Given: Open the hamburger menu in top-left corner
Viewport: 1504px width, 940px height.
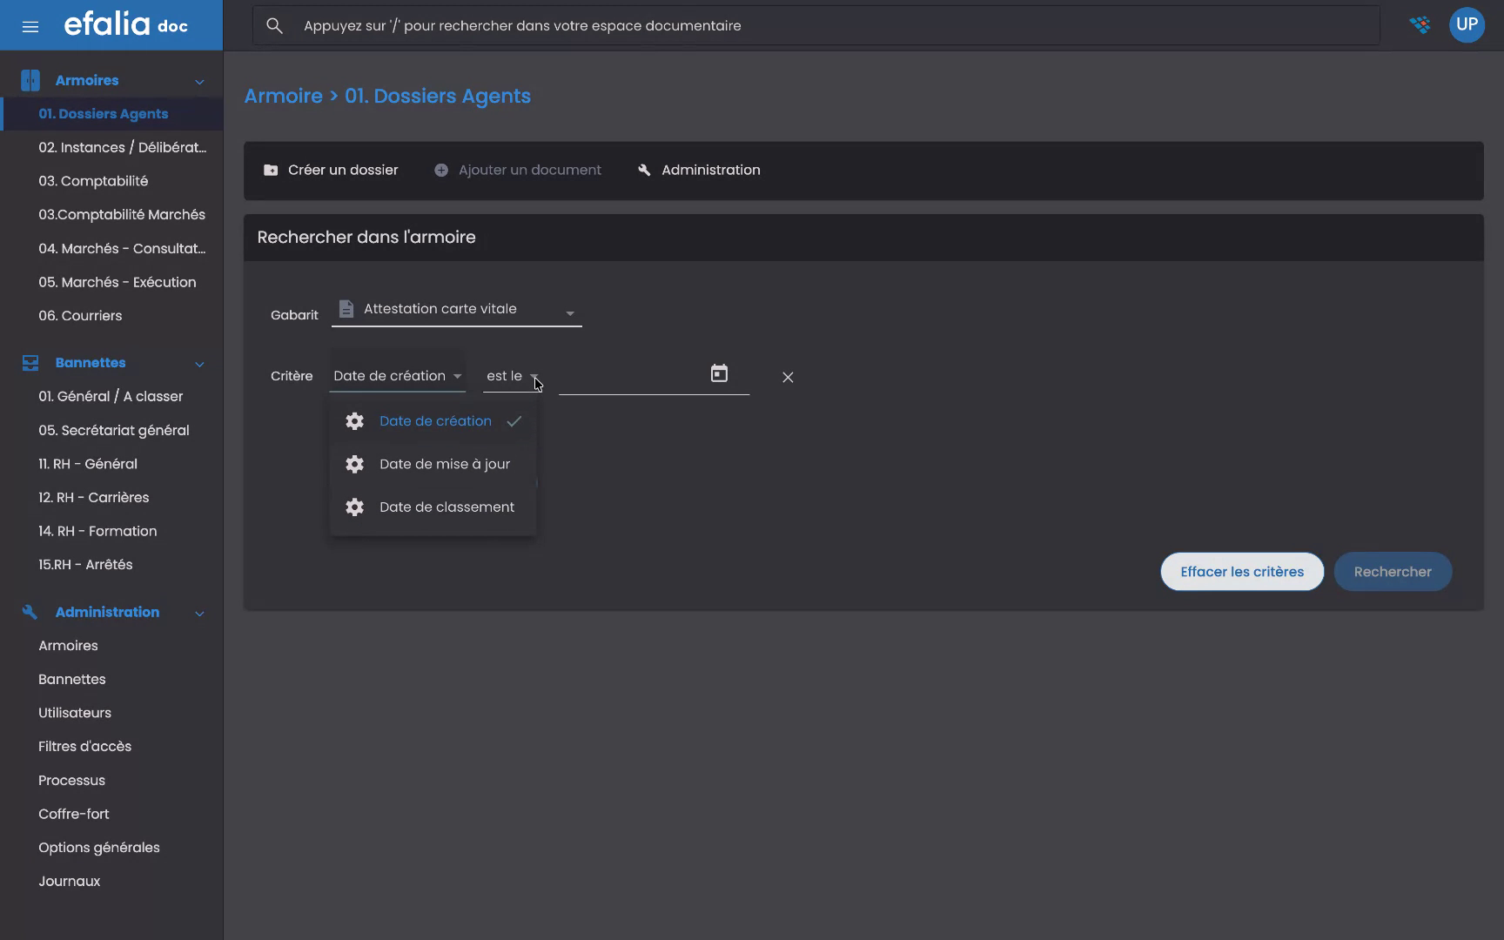Looking at the screenshot, I should (x=30, y=25).
